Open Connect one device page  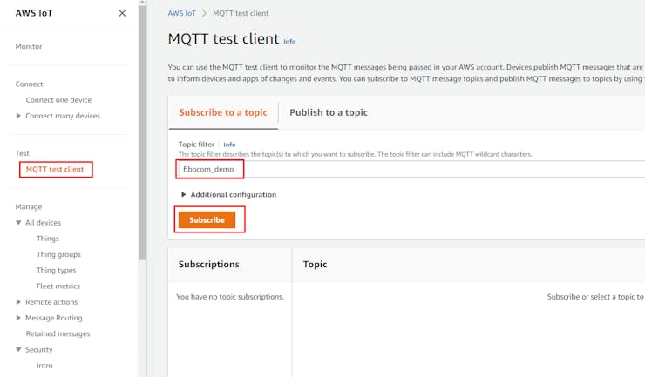click(x=58, y=100)
